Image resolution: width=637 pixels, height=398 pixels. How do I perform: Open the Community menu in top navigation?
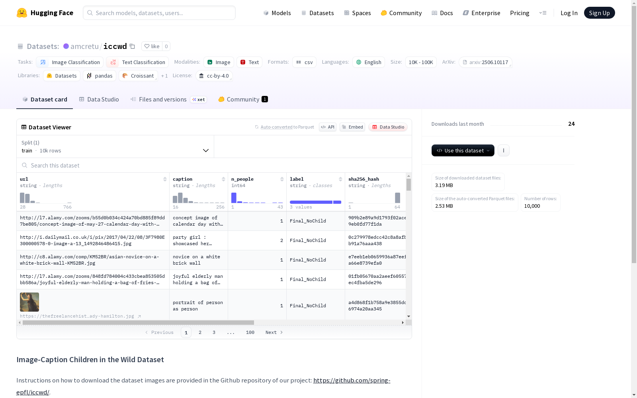tap(401, 13)
